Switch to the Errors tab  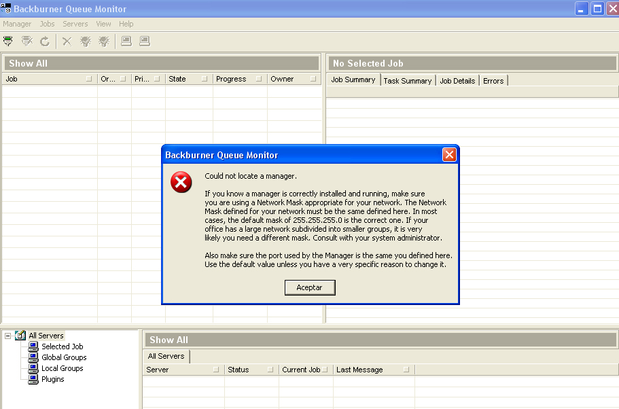click(493, 81)
